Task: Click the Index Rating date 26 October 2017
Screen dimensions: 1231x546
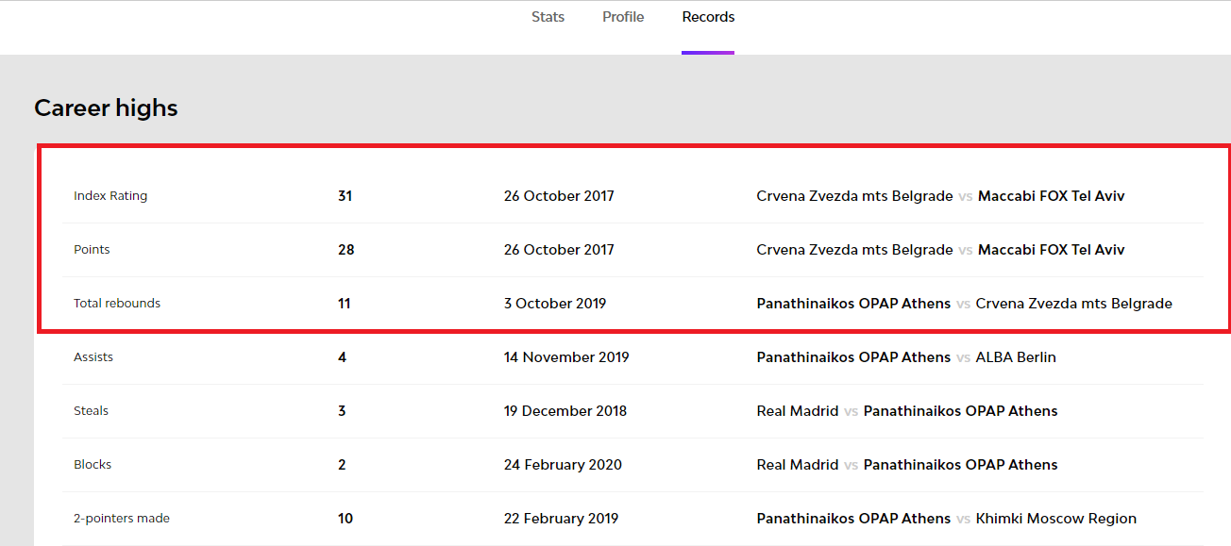Action: pos(559,196)
